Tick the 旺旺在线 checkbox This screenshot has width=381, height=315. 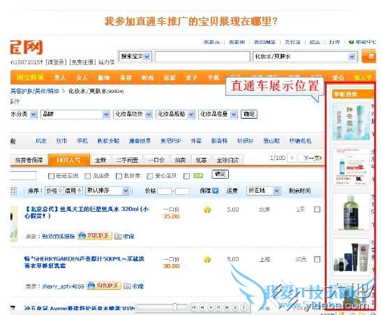(x=51, y=176)
